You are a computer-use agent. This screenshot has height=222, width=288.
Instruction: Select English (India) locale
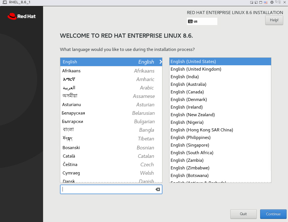coord(220,77)
